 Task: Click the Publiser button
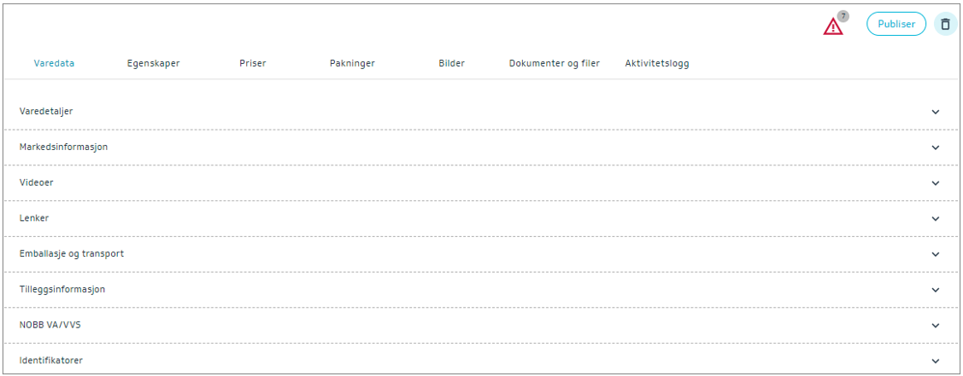896,24
